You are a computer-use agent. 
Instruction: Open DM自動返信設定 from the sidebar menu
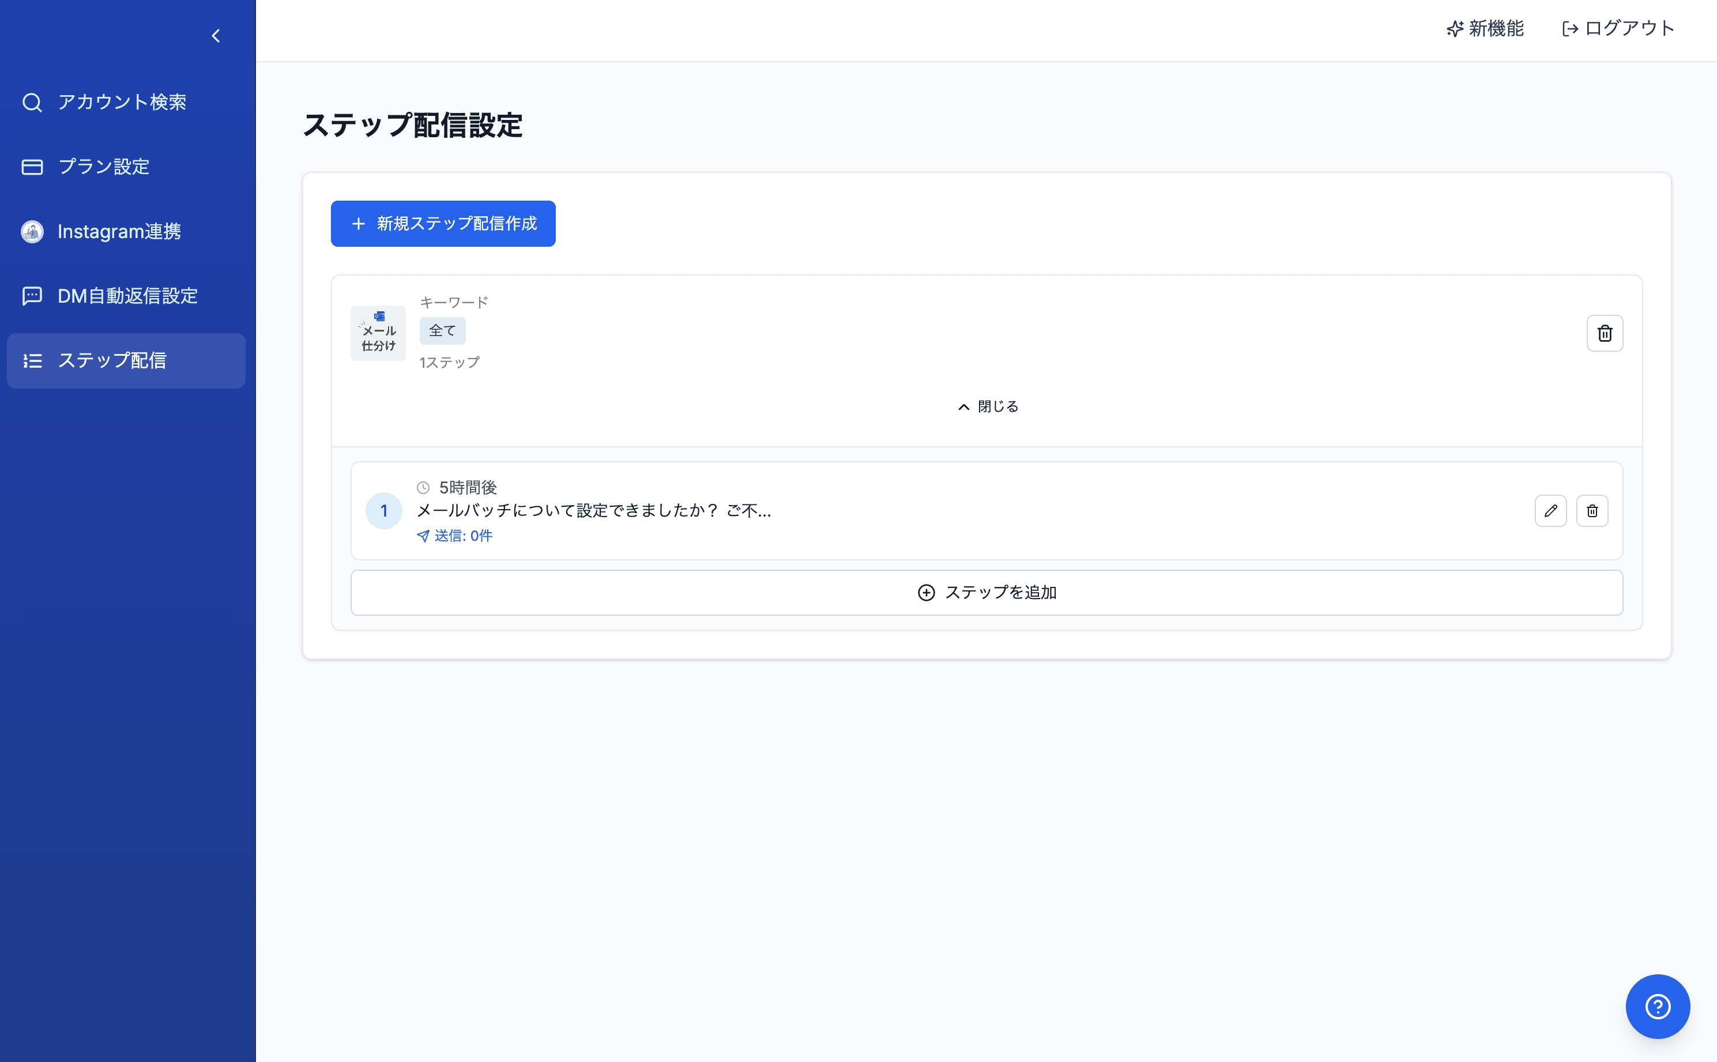[127, 296]
